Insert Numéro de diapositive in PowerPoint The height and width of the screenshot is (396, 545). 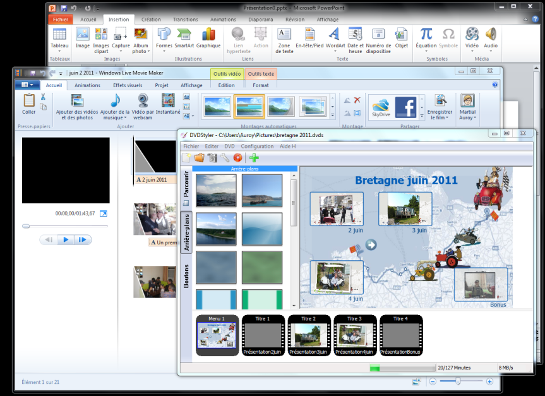coord(378,40)
